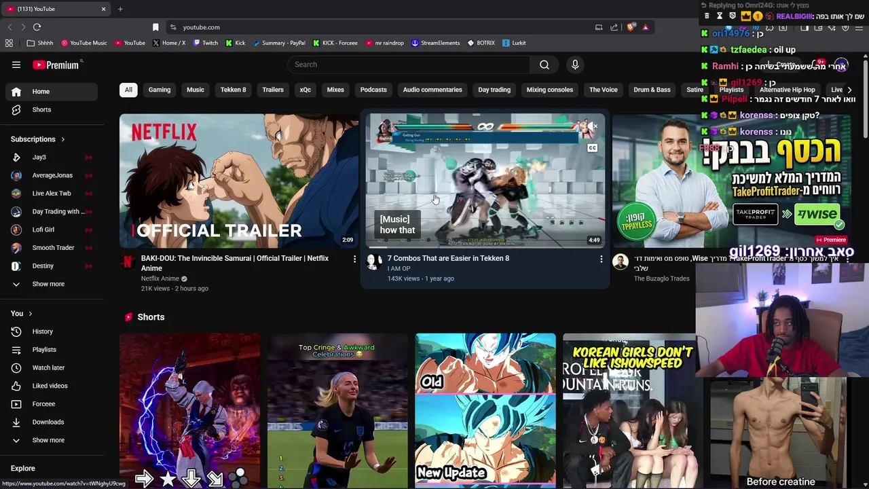This screenshot has width=869, height=489.
Task: Open Forceee in the You section
Action: pyautogui.click(x=52, y=404)
